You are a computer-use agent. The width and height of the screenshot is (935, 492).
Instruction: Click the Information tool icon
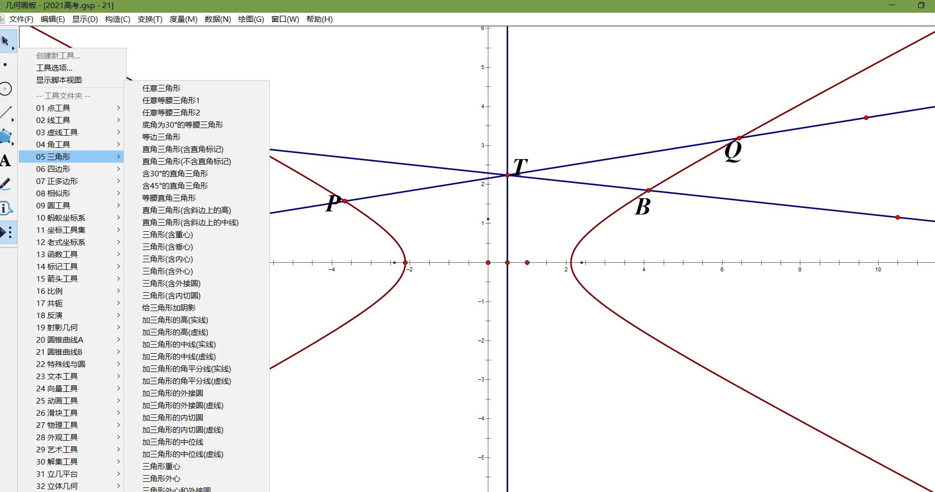[x=6, y=208]
